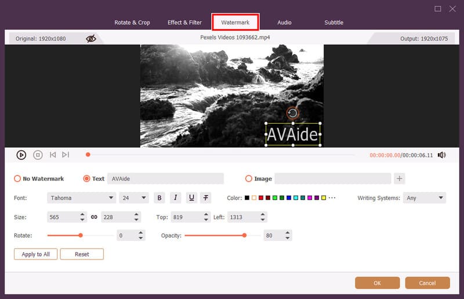464x299 pixels.
Task: Toggle size aspect ratio link icon
Action: (94, 217)
